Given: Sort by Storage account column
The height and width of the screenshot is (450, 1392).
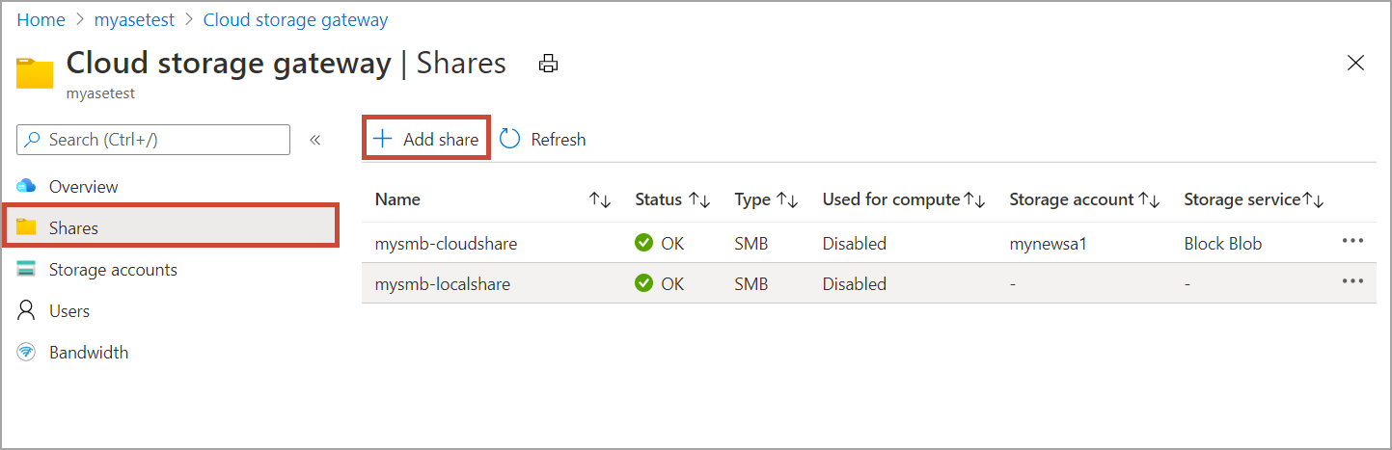Looking at the screenshot, I should pos(1149,200).
